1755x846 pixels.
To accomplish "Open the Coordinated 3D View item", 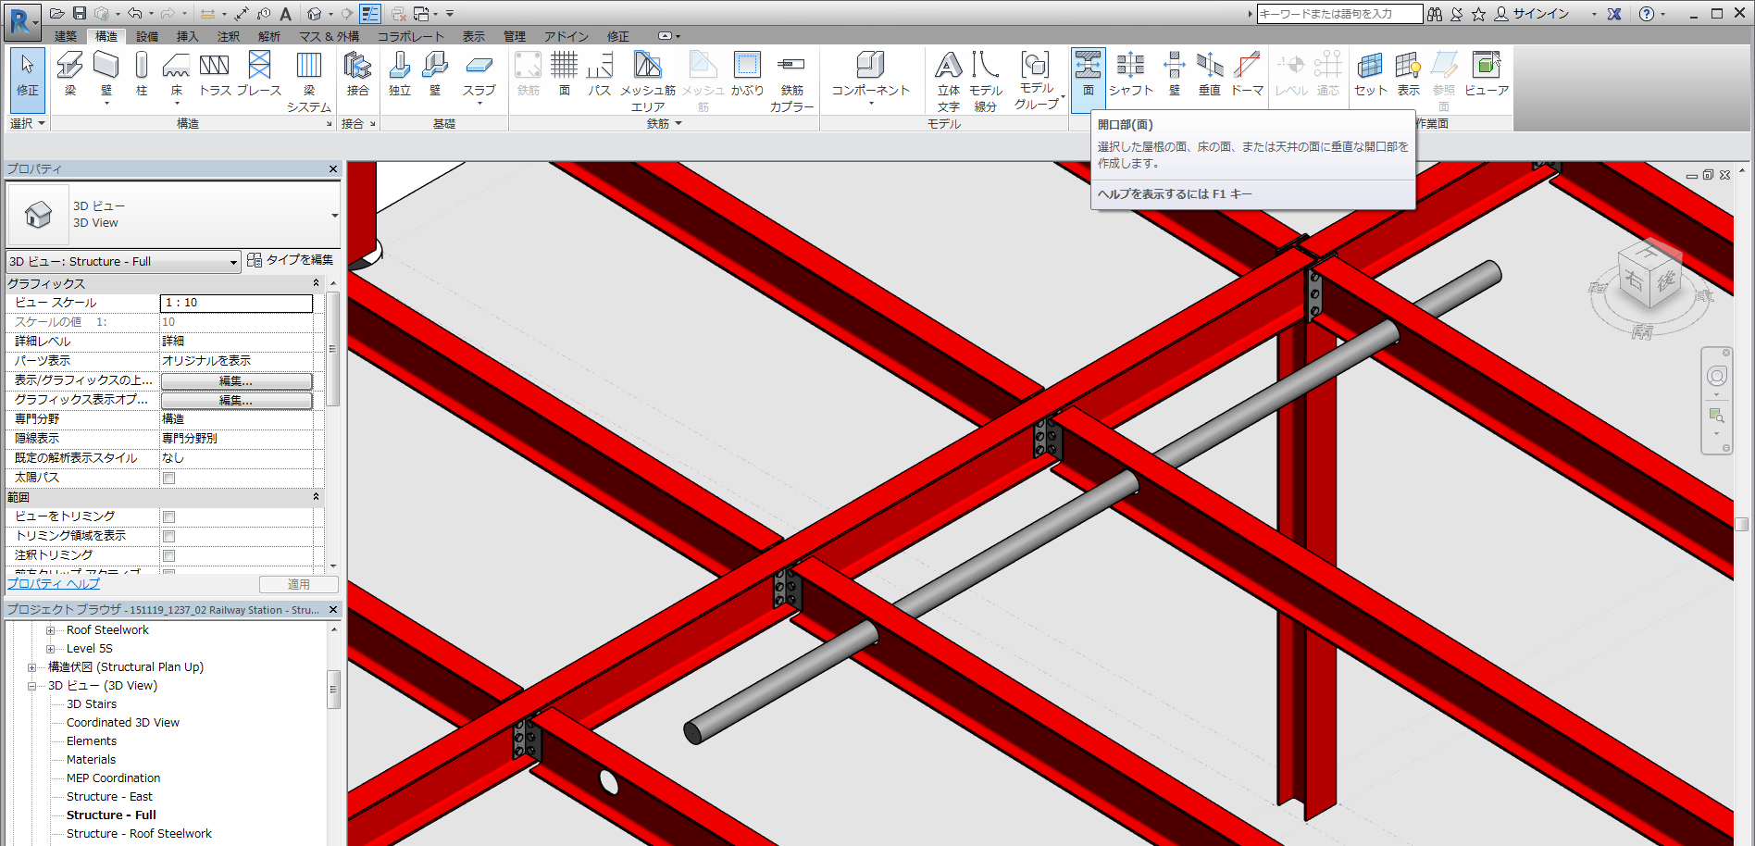I will pyautogui.click(x=123, y=723).
